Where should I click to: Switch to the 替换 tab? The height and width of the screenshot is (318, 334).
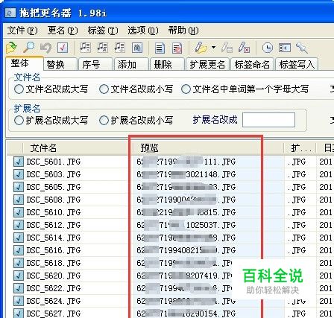coord(60,65)
